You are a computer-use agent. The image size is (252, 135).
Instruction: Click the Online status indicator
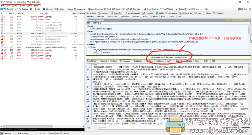pos(243,9)
